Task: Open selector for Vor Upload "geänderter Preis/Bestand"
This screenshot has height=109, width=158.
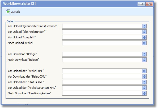Action: pos(144,26)
